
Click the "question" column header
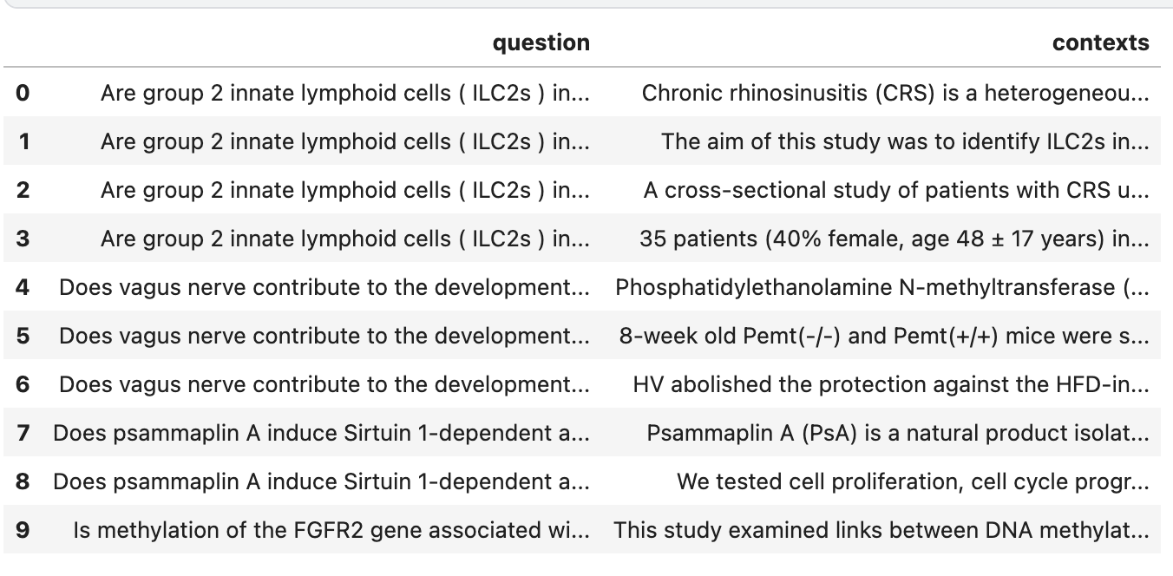click(x=541, y=43)
